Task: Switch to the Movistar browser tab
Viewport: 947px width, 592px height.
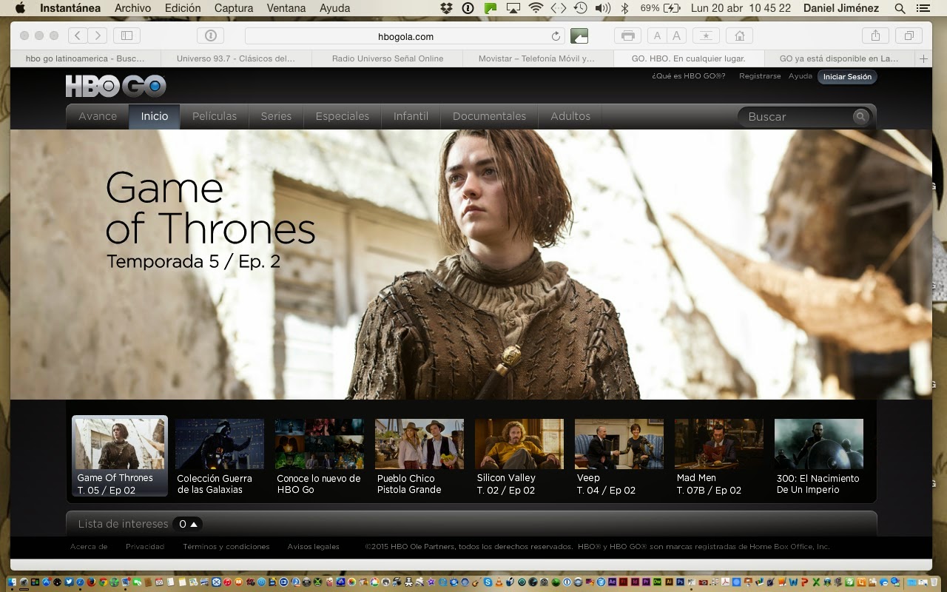Action: tap(536, 58)
